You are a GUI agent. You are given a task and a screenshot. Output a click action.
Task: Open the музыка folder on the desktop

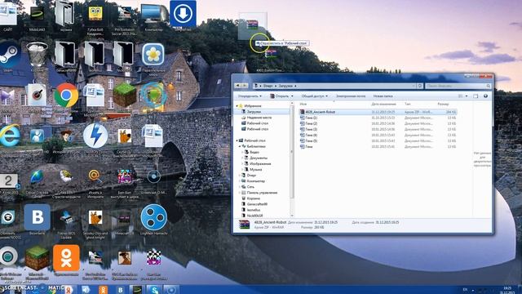65,13
